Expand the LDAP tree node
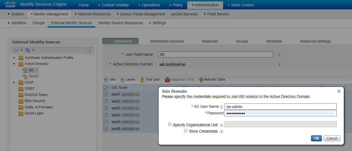352x151 pixels. (14, 83)
